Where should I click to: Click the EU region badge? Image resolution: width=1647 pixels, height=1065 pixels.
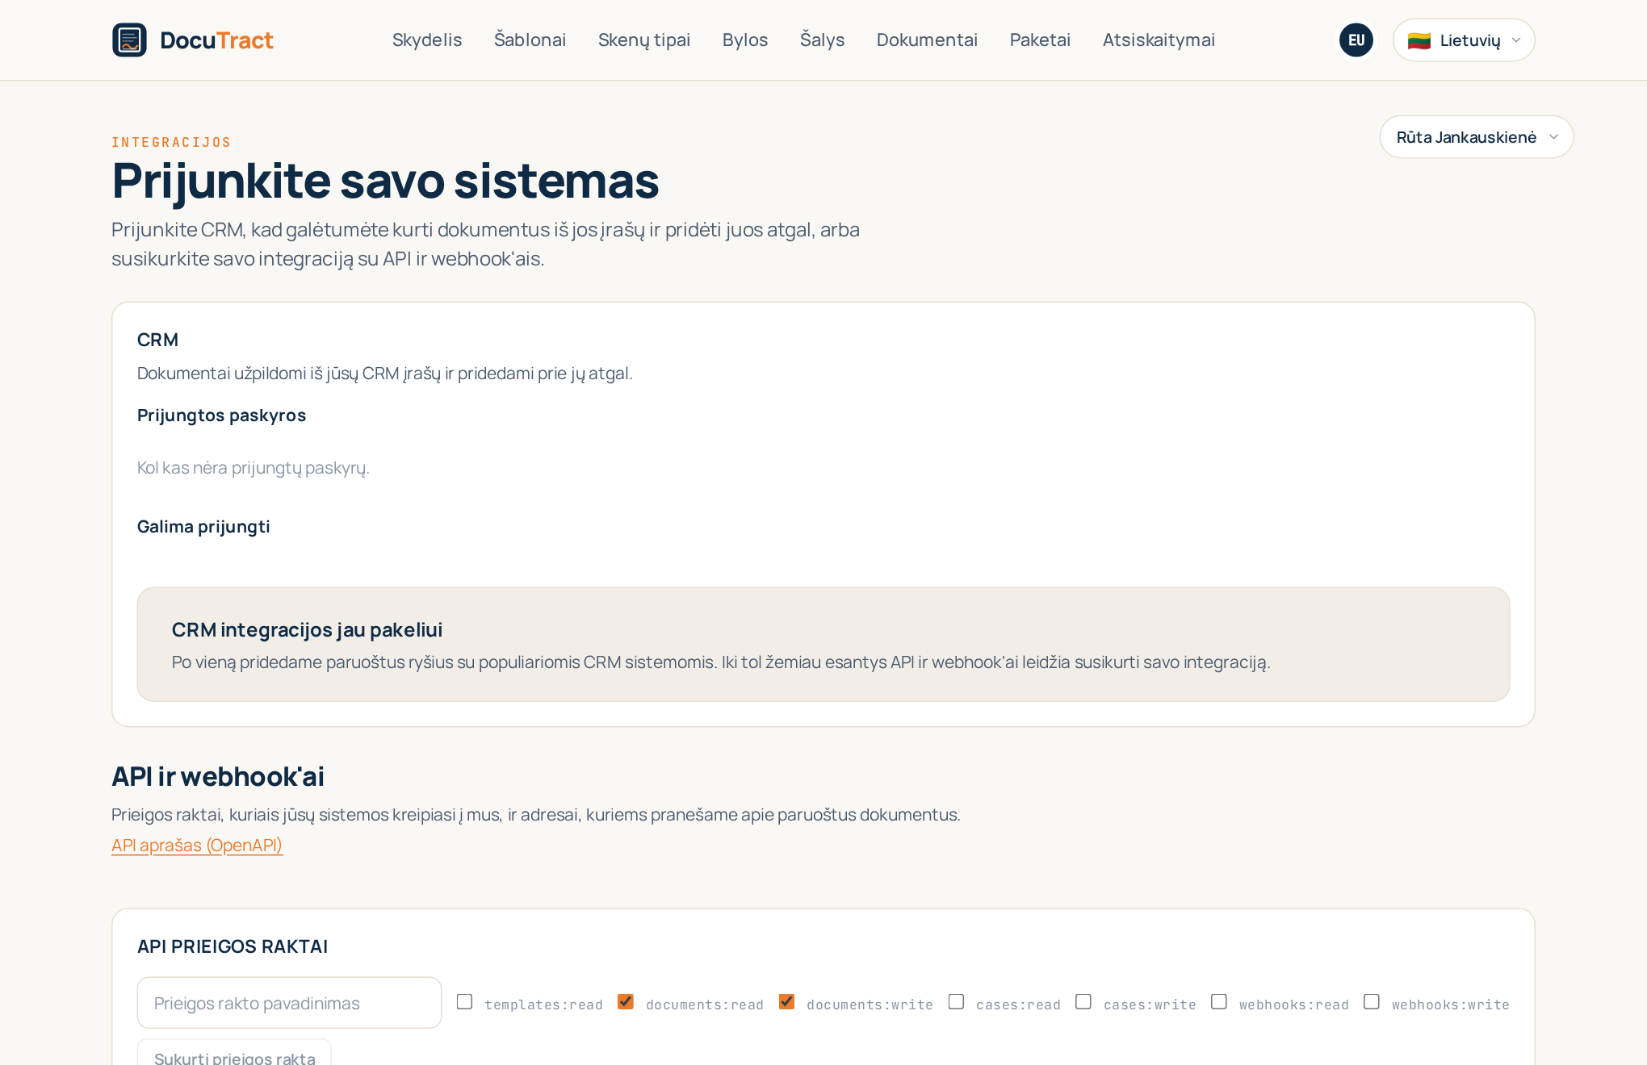1356,40
